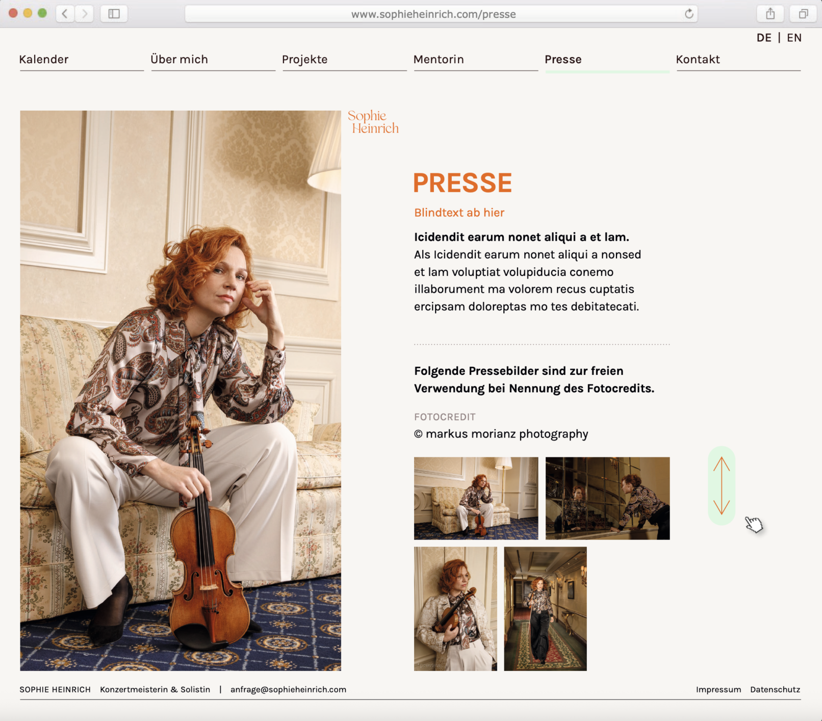Click the Sophie Heinrich logo
The height and width of the screenshot is (721, 822).
[373, 122]
